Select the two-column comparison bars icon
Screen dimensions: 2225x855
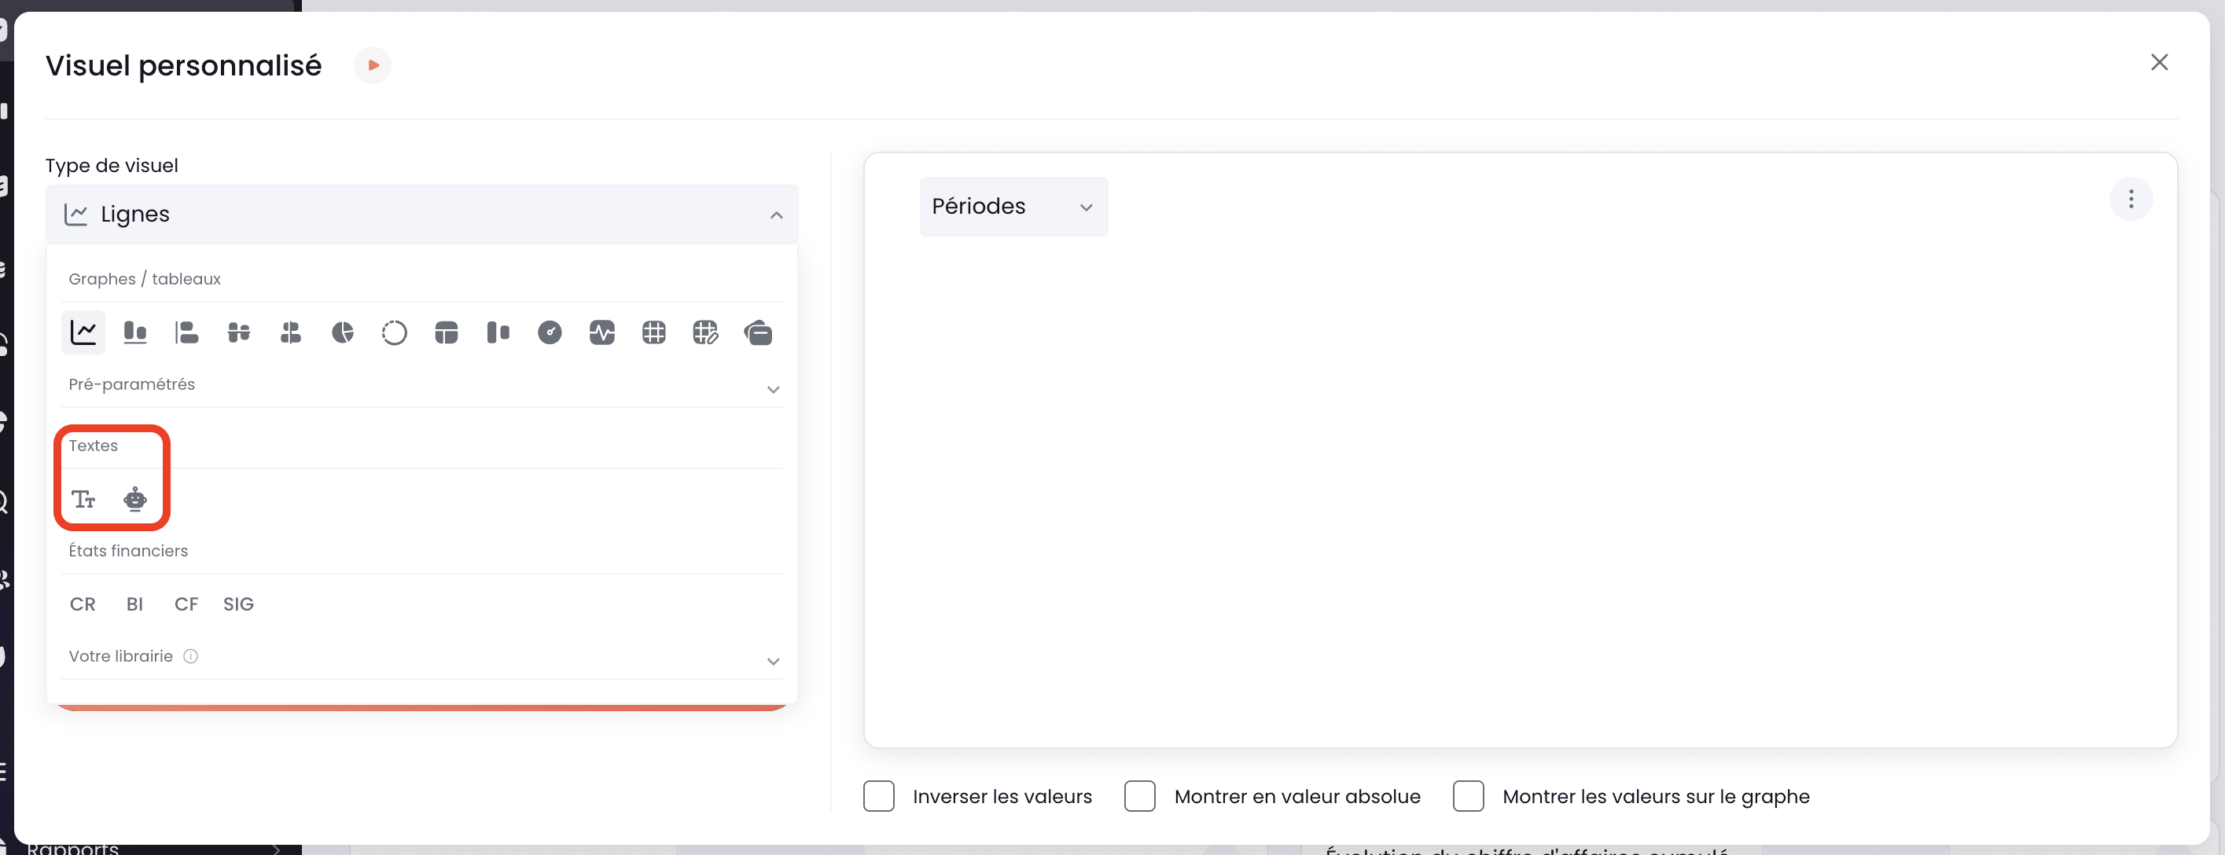tap(498, 332)
